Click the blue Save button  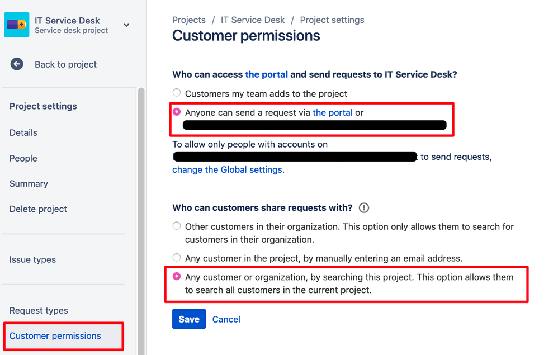pos(189,319)
